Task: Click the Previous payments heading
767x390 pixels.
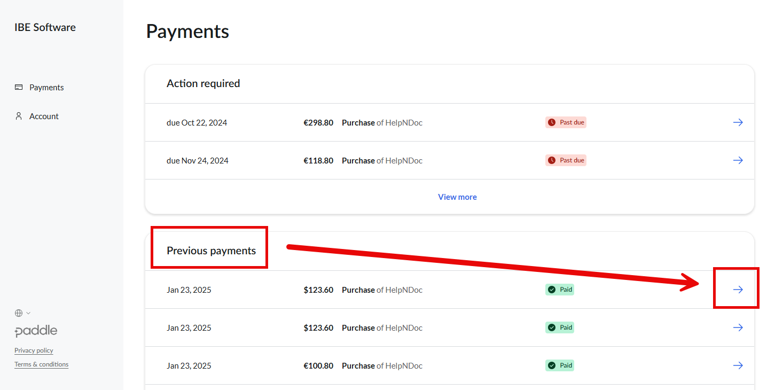Action: [x=211, y=251]
